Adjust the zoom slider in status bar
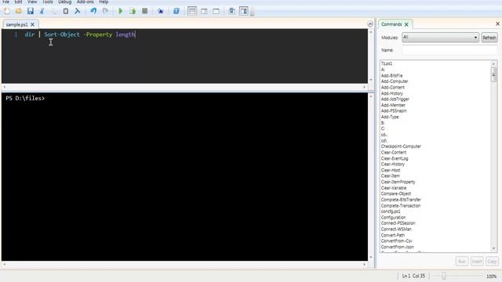This screenshot has height=282, width=502. (x=444, y=276)
